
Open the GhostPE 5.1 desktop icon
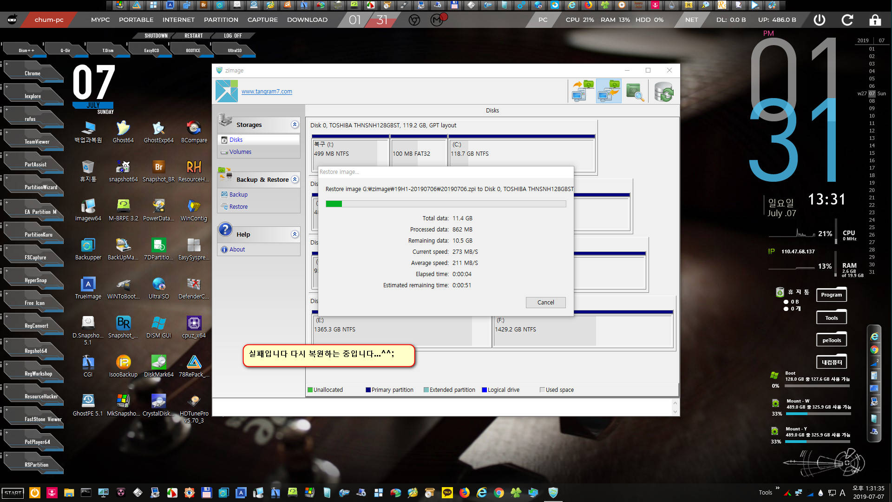pyautogui.click(x=88, y=405)
